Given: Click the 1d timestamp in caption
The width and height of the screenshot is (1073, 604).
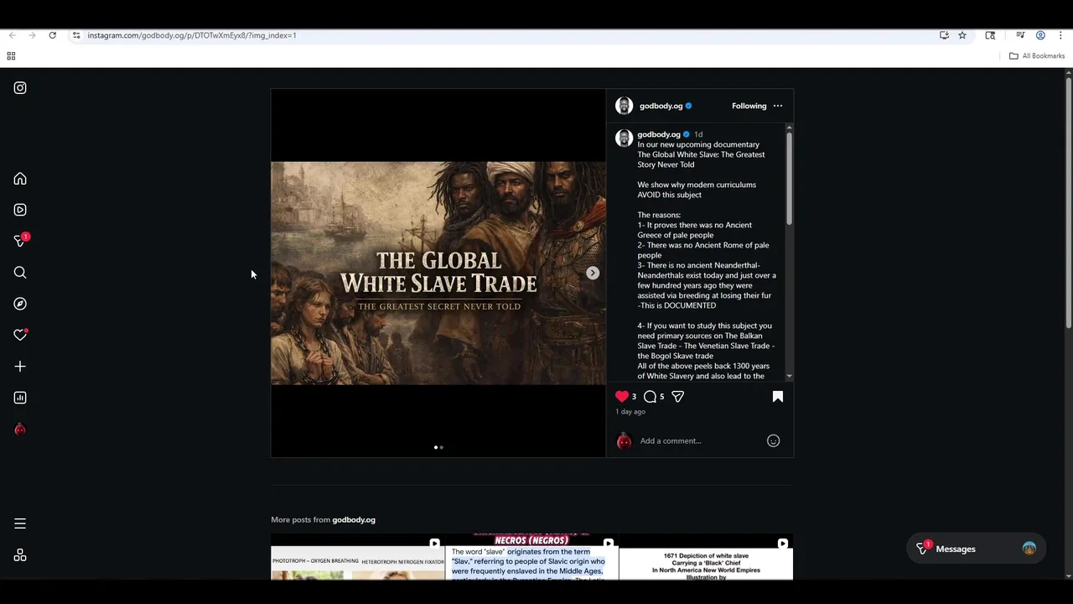Looking at the screenshot, I should pyautogui.click(x=698, y=134).
